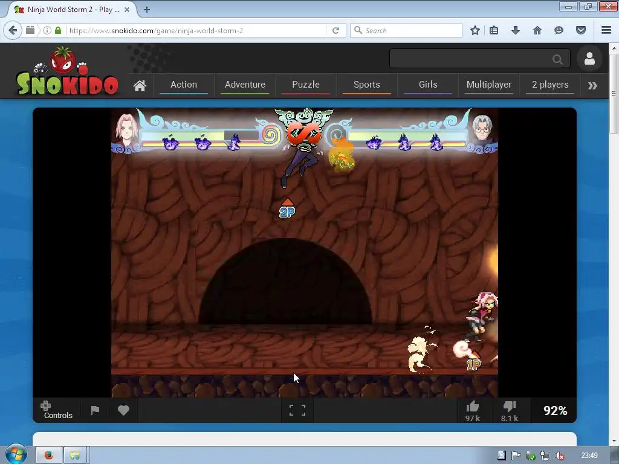Expand more categories with double chevron
The image size is (619, 464).
592,85
